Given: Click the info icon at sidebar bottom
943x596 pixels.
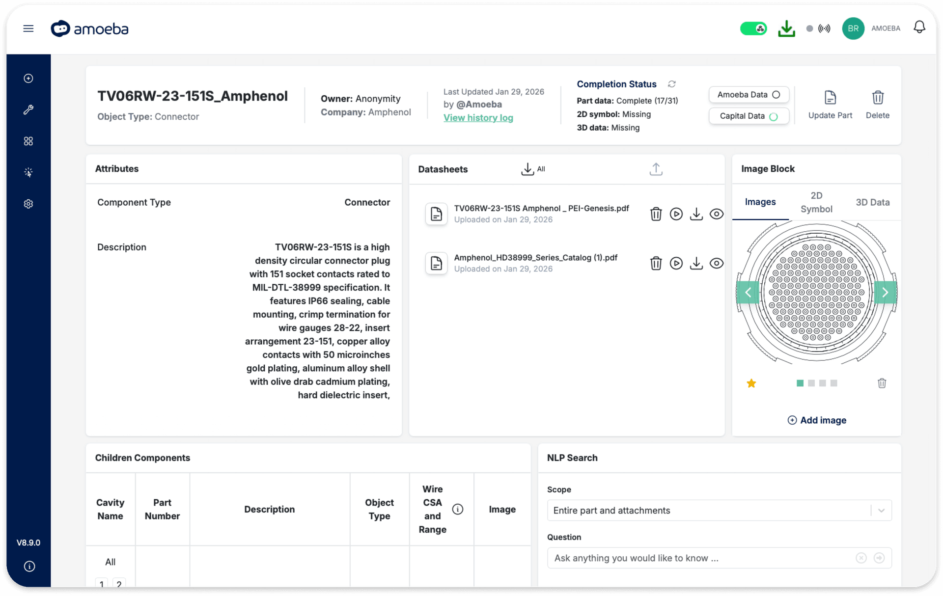Looking at the screenshot, I should pyautogui.click(x=29, y=566).
